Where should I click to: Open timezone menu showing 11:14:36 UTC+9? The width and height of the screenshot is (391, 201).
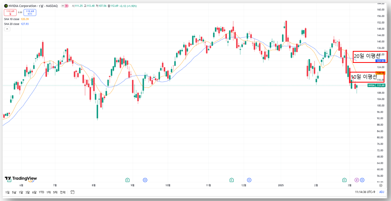tap(365, 192)
